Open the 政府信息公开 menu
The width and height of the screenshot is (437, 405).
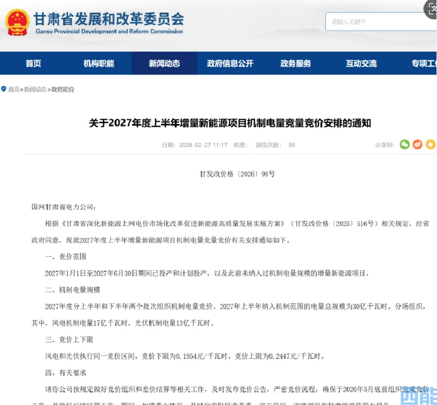(x=231, y=63)
